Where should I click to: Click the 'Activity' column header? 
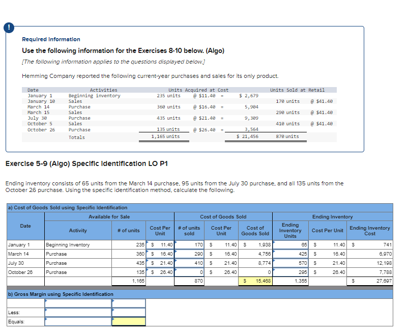click(x=78, y=231)
